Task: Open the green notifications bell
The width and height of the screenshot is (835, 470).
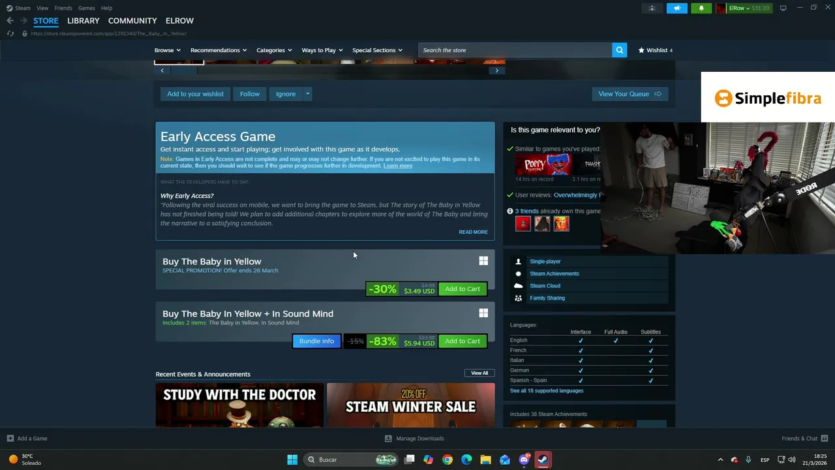Action: [701, 8]
